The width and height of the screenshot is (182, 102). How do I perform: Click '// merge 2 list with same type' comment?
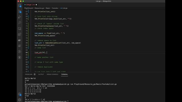pos(49,62)
